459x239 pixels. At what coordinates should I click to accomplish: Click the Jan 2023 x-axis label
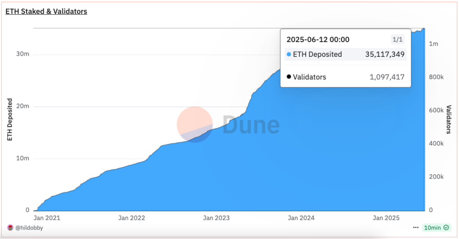pos(216,218)
